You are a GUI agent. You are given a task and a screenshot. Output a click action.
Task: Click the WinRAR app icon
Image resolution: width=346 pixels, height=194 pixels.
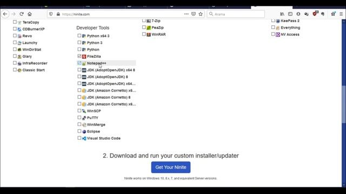coord(149,34)
